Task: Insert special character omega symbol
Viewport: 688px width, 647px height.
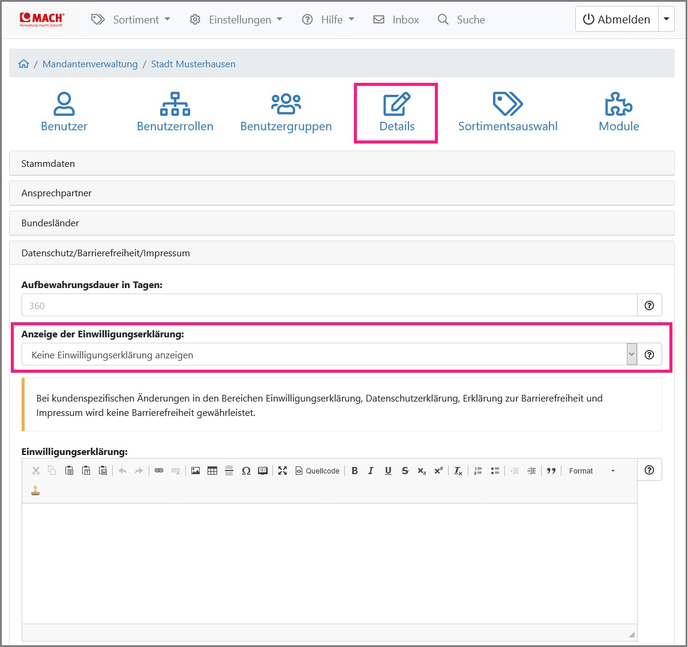Action: pyautogui.click(x=246, y=471)
